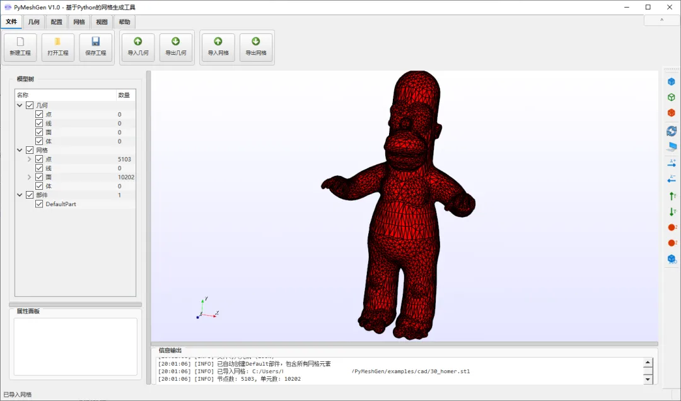Click the green up-arrow Y view icon

click(x=672, y=196)
